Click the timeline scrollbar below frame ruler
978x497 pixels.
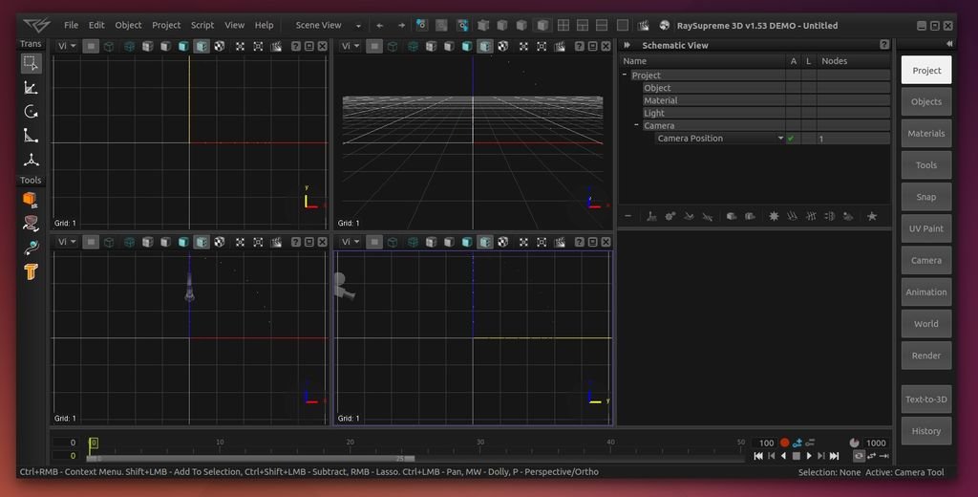(x=250, y=458)
